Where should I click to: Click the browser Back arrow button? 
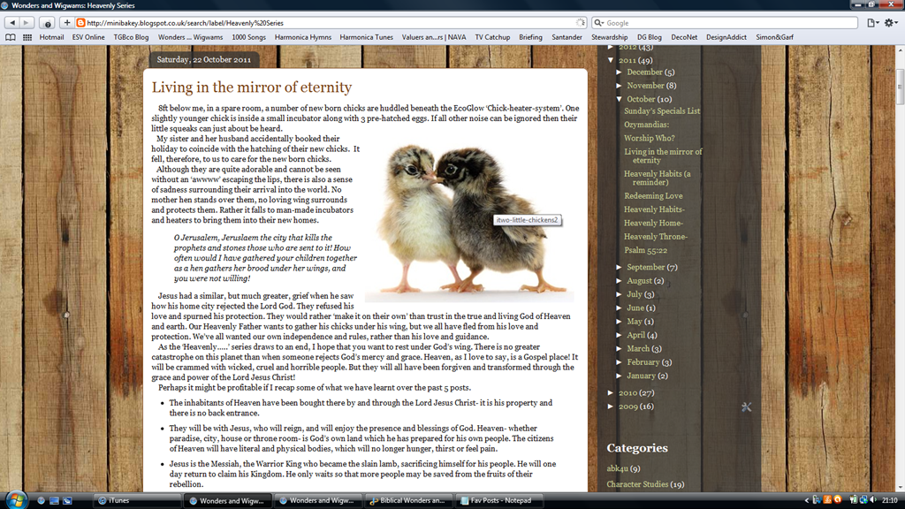[12, 23]
